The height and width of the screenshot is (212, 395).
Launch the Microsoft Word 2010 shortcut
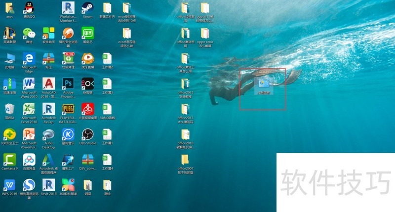coord(29,84)
